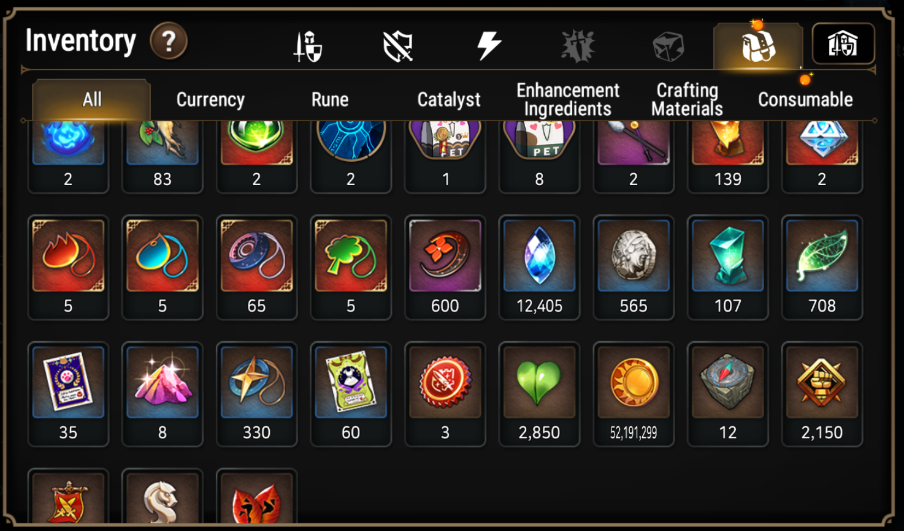Open the Catalyst tab
This screenshot has height=531, width=904.
coord(449,99)
